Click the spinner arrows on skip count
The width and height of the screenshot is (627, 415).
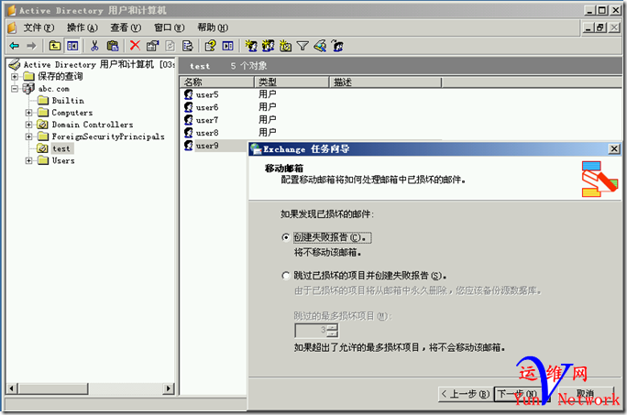[x=333, y=330]
